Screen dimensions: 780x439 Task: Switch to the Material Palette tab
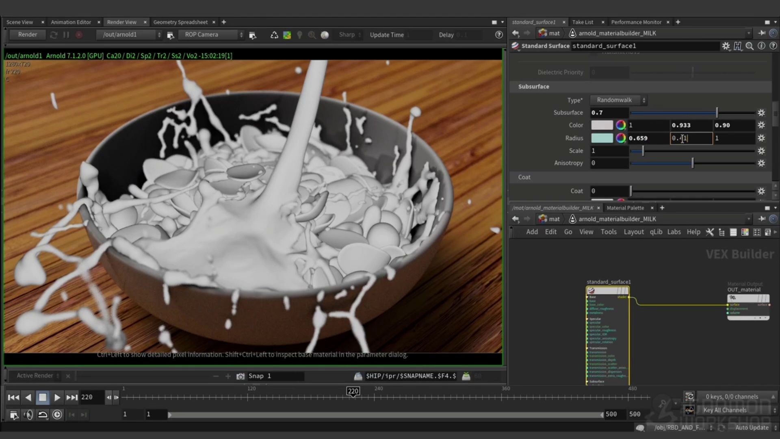[x=625, y=208]
